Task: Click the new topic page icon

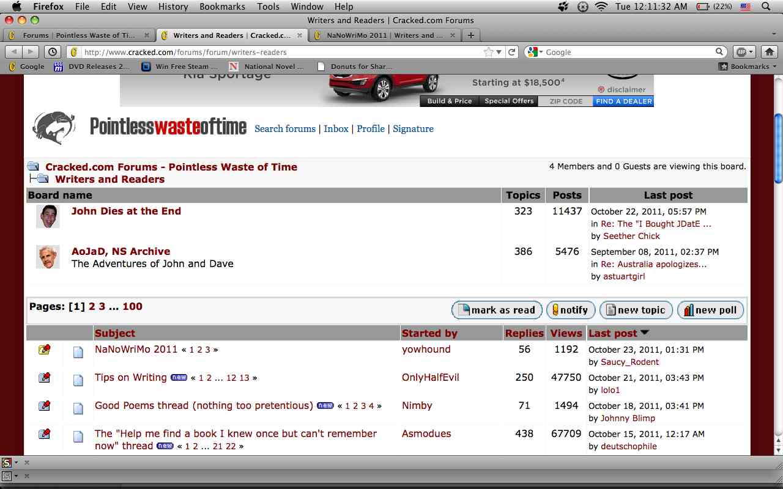Action: 610,310
